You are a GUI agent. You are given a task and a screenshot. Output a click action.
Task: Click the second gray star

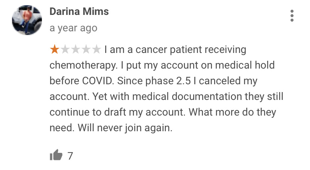coord(65,49)
